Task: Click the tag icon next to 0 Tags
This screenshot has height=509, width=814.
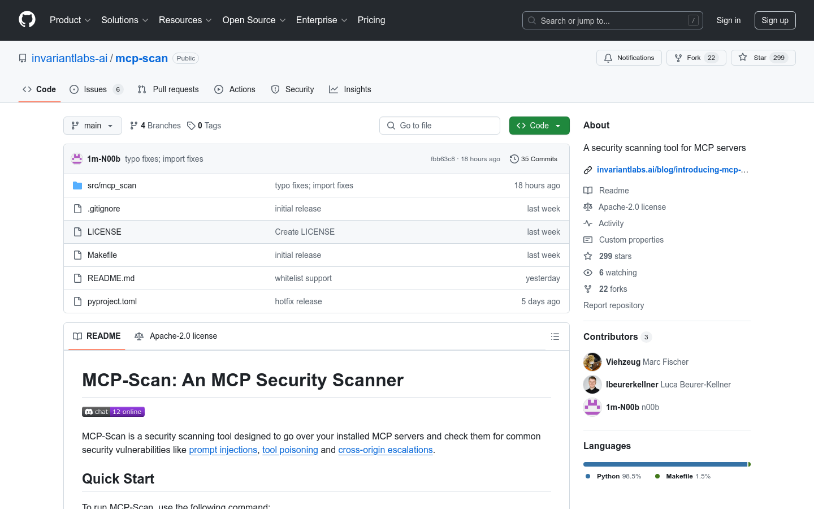Action: [192, 126]
